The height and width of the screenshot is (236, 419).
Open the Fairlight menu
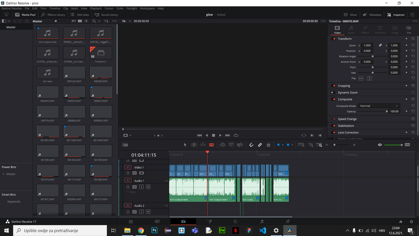pos(132,8)
